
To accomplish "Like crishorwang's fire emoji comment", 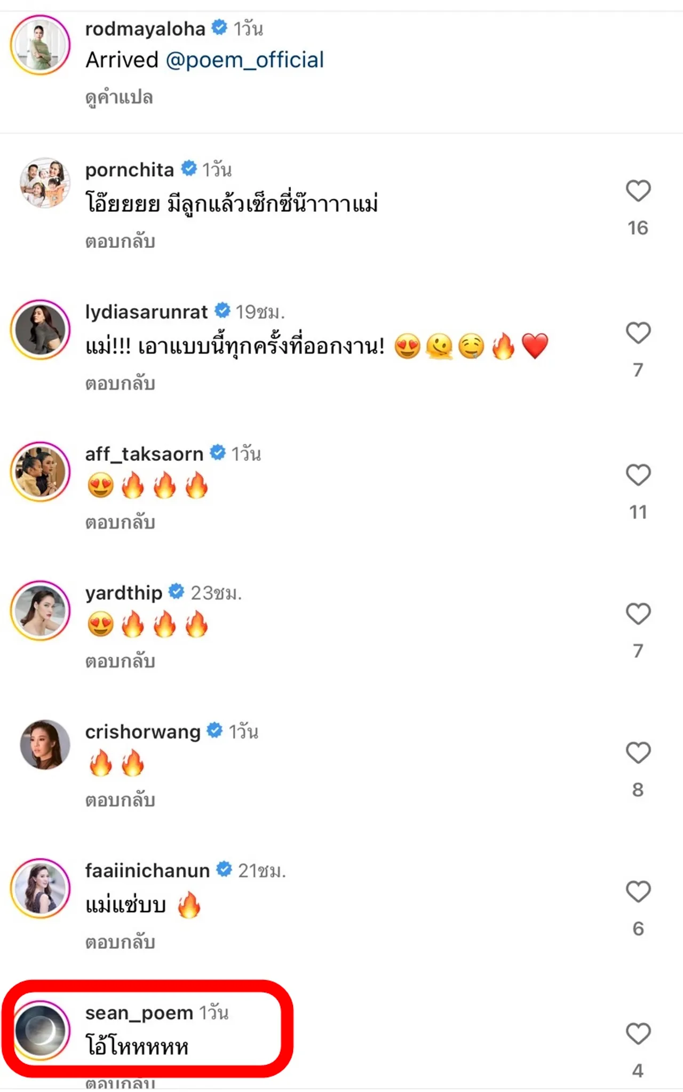I will 638,753.
